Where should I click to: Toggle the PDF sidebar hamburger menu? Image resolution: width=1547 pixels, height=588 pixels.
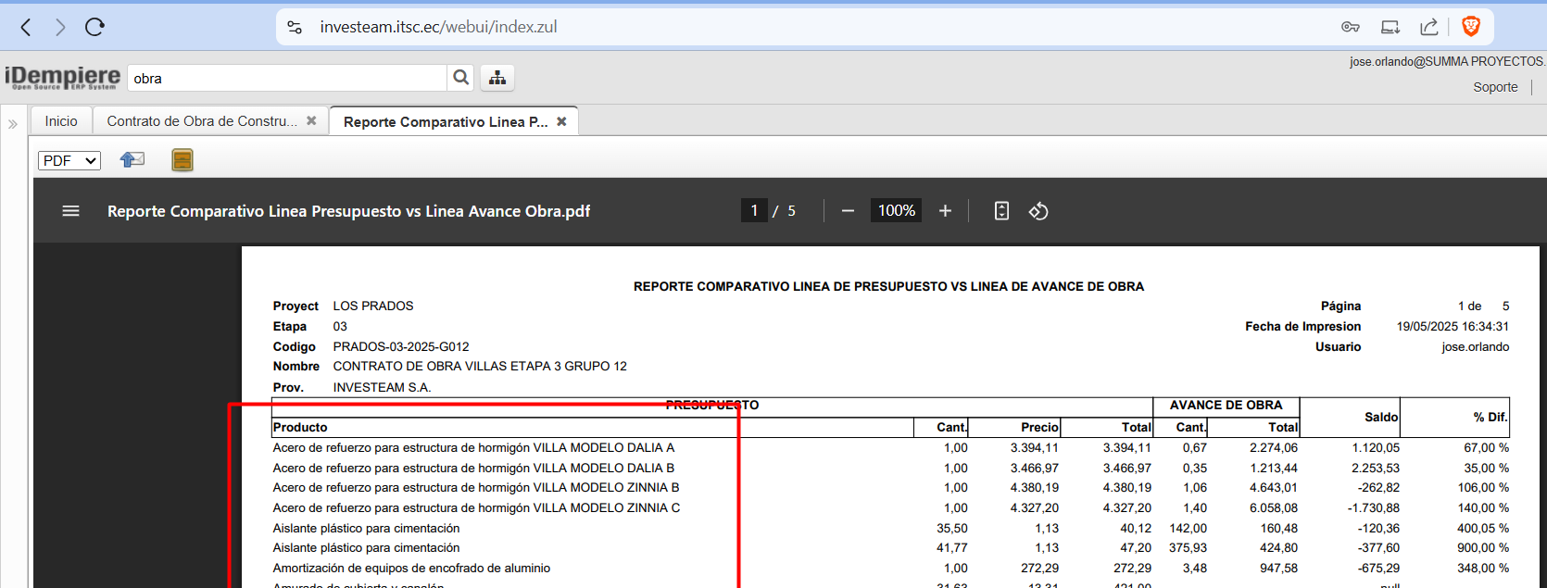click(70, 211)
